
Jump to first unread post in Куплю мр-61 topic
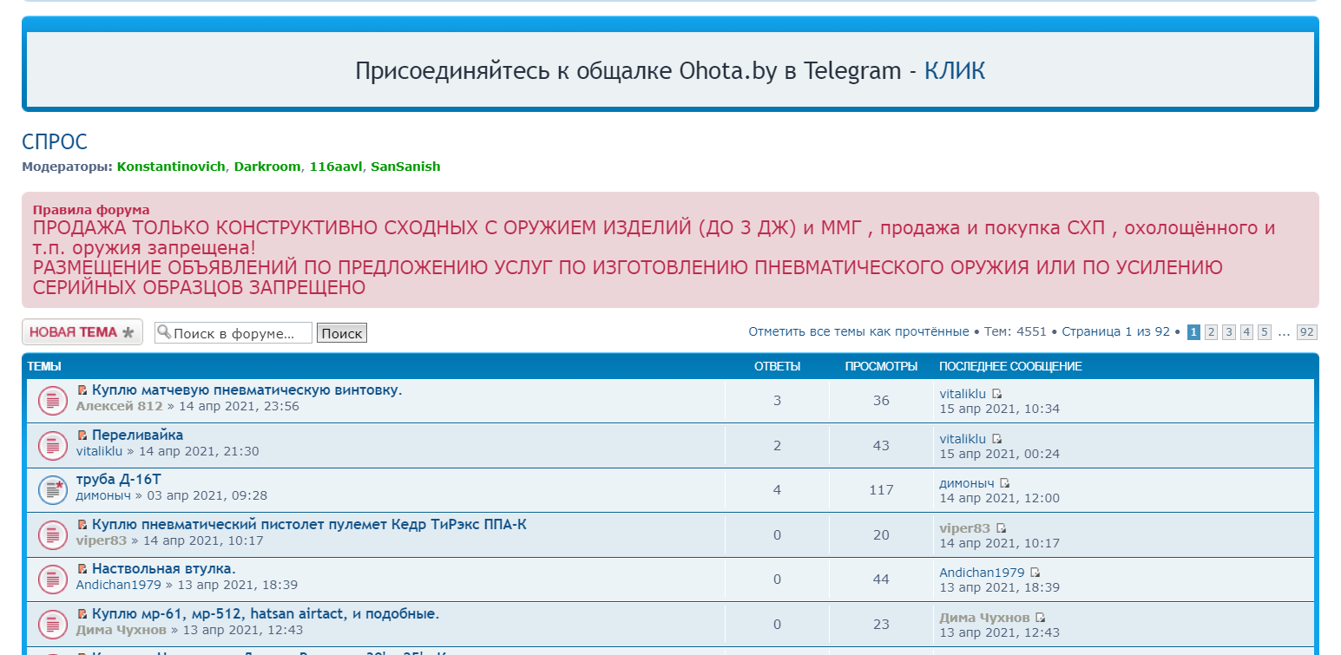[82, 614]
